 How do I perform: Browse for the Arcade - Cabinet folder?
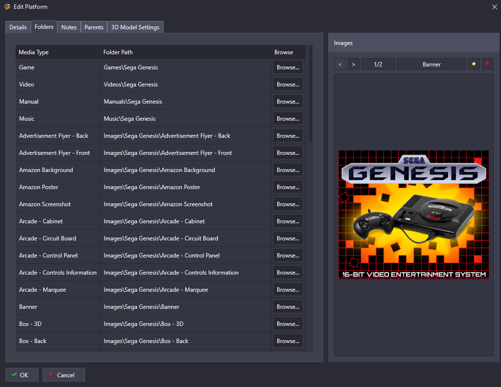[x=288, y=221]
